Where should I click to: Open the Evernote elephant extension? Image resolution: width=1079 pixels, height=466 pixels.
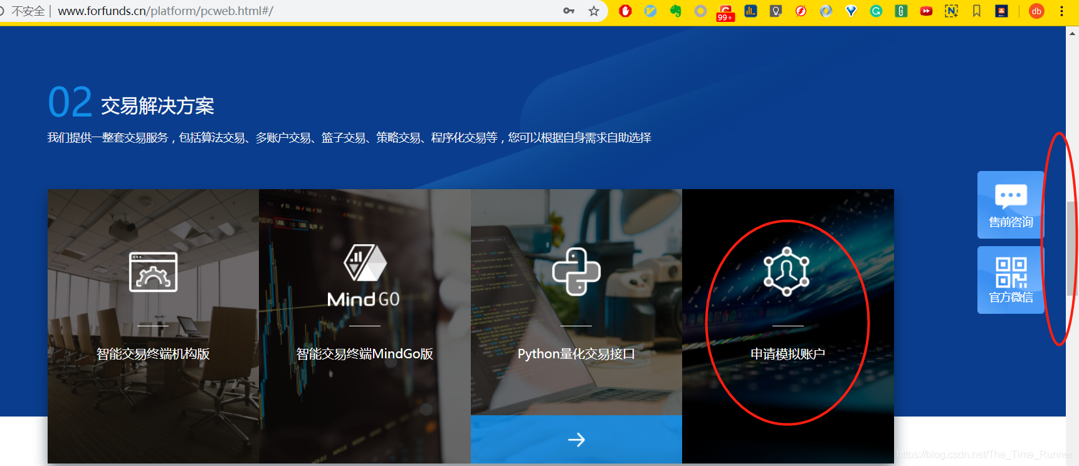point(675,11)
